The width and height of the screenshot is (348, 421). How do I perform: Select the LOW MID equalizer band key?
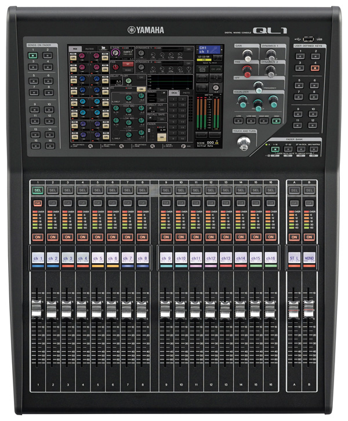pos(251,121)
